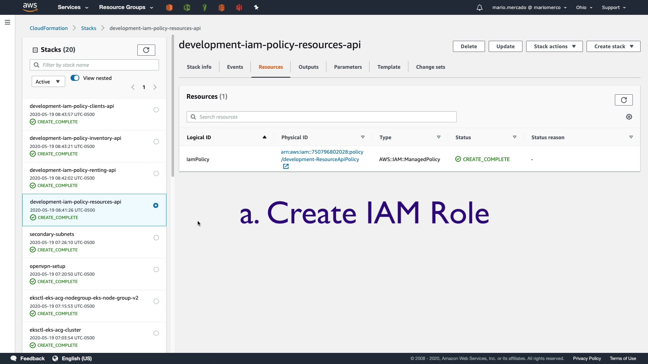
Task: Open resources table settings gear
Action: point(629,117)
